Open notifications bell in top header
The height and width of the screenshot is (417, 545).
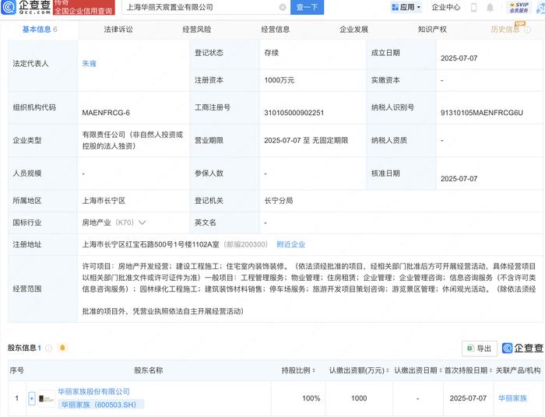tap(490, 7)
